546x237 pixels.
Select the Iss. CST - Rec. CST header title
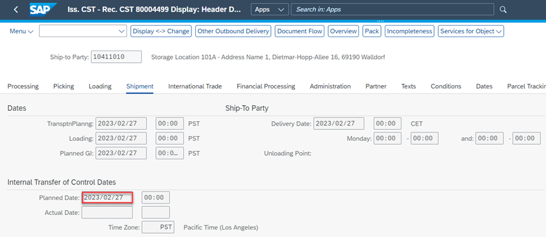(x=154, y=10)
